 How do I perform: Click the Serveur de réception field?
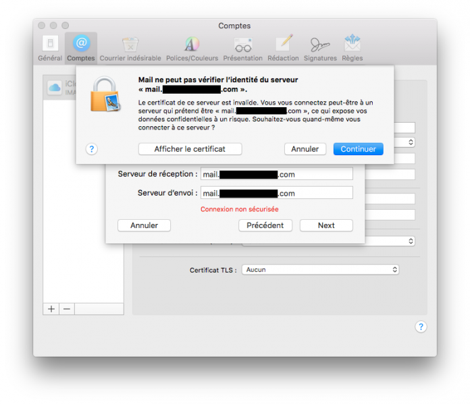coord(277,174)
